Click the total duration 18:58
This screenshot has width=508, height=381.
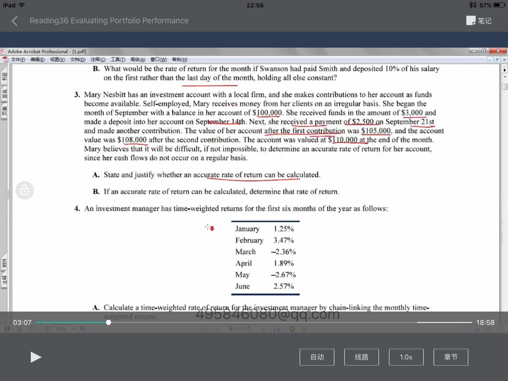tap(485, 322)
